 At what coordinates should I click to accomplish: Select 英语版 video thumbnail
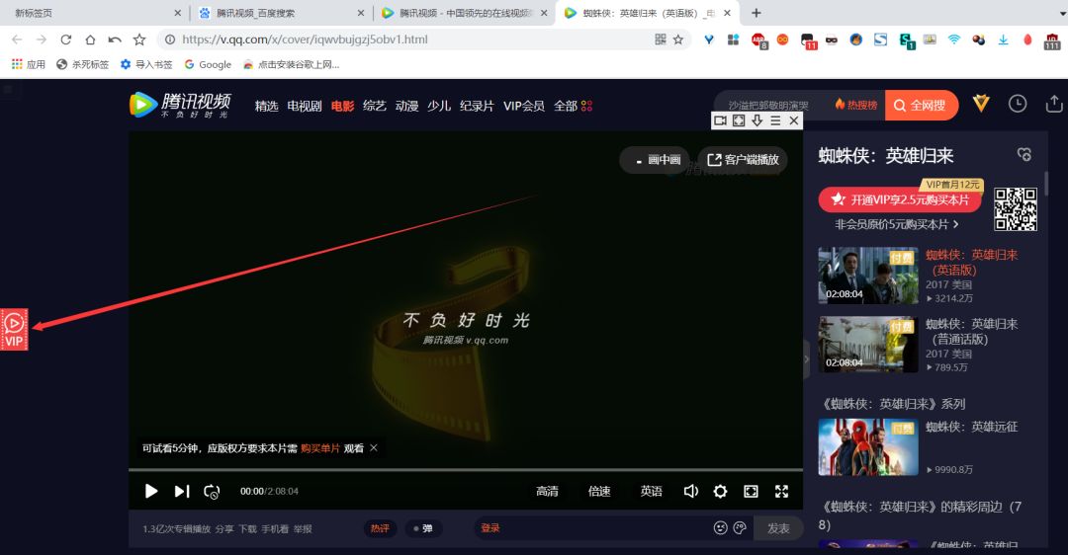coord(868,276)
